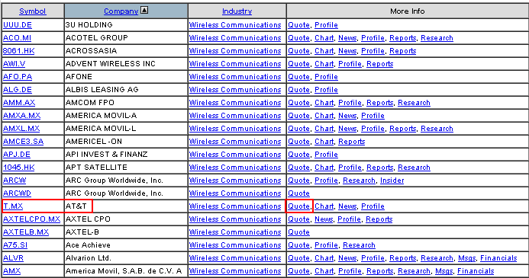Open the AMXL.MX symbol link
The image size is (529, 278).
(21, 129)
